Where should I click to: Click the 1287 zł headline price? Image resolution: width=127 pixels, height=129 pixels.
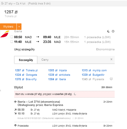(x=11, y=12)
